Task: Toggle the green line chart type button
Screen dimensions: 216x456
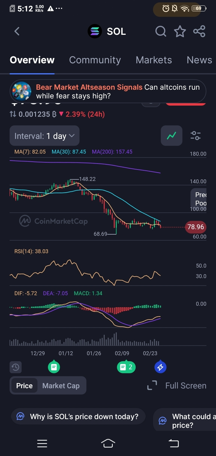Action: click(x=172, y=136)
